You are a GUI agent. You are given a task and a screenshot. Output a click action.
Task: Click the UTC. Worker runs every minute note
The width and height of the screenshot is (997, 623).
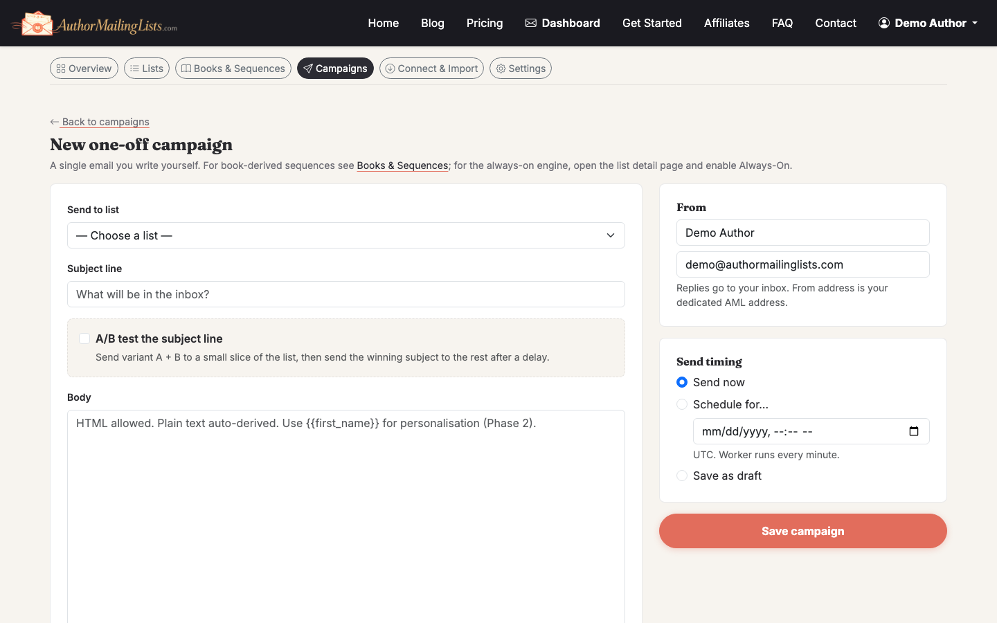coord(766,455)
